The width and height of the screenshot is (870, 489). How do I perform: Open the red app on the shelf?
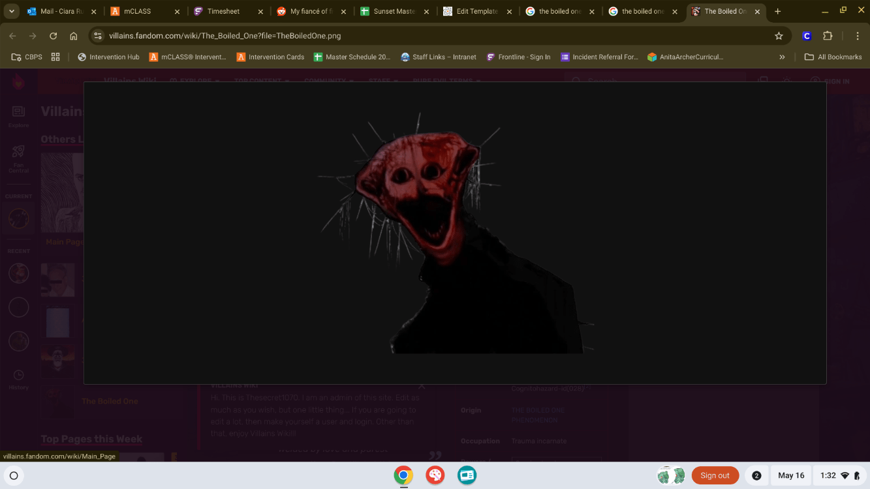[435, 475]
